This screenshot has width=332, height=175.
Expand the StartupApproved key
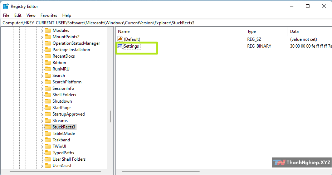42,115
